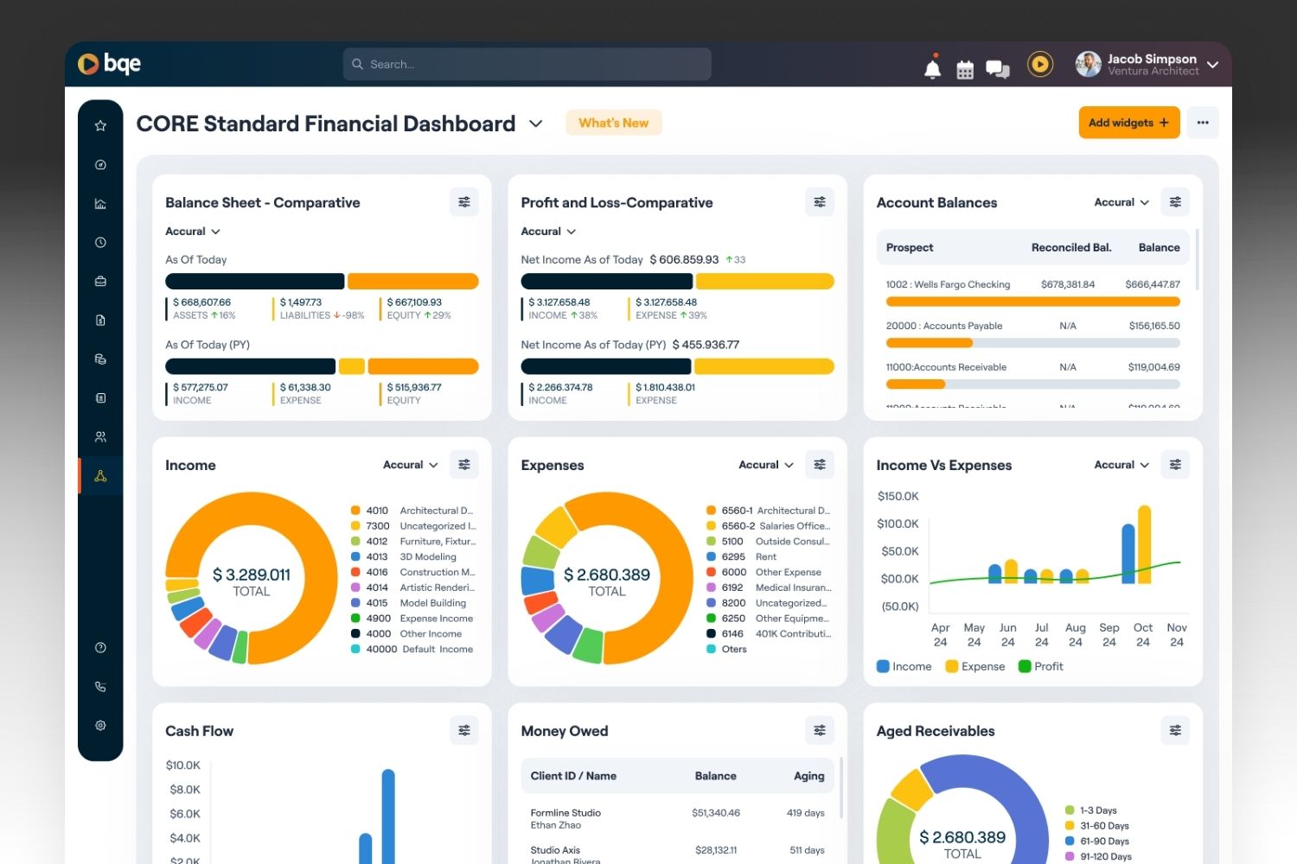Click the 61-90 Days legend entry

point(1097,842)
